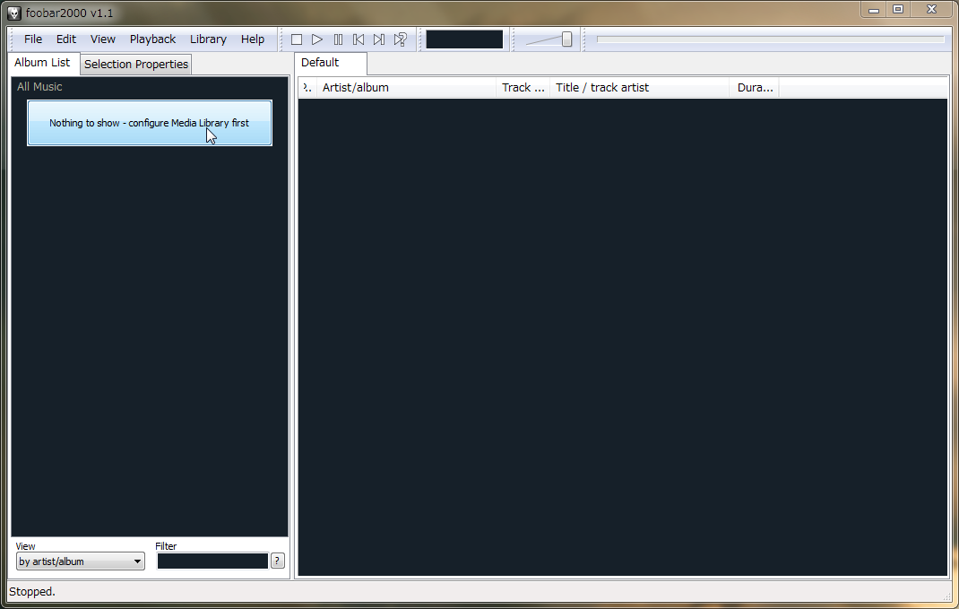
Task: Click the Duration column header
Action: (754, 88)
